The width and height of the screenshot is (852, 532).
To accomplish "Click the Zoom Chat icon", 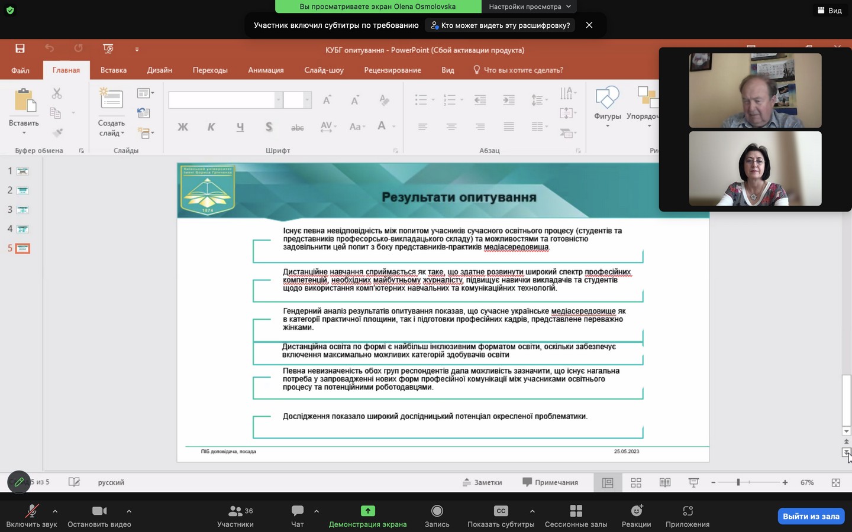I will coord(297,511).
